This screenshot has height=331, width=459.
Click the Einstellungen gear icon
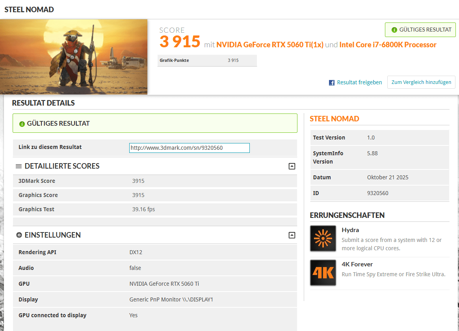pos(19,235)
